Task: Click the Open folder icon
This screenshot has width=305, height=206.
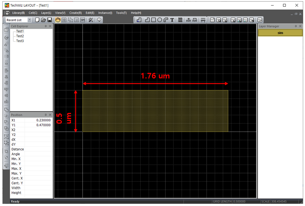Action: [43, 20]
